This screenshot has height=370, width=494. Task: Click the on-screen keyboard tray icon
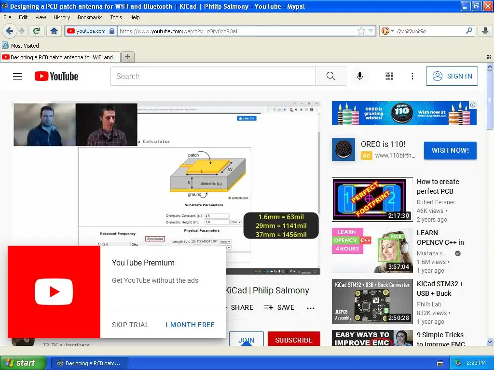coord(440,363)
